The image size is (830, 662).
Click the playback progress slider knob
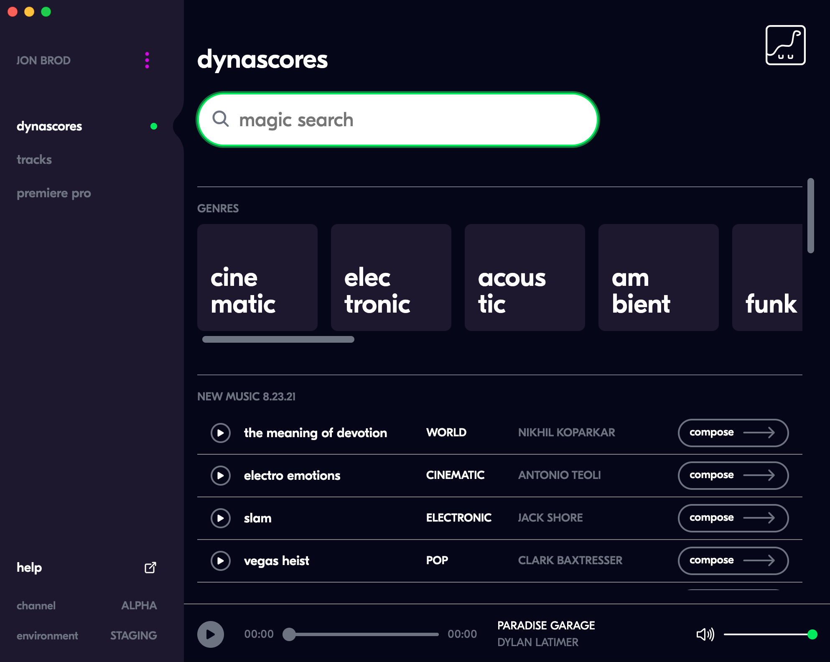(x=289, y=634)
